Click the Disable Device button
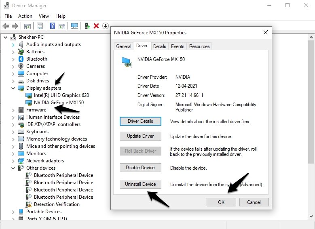 (140, 168)
